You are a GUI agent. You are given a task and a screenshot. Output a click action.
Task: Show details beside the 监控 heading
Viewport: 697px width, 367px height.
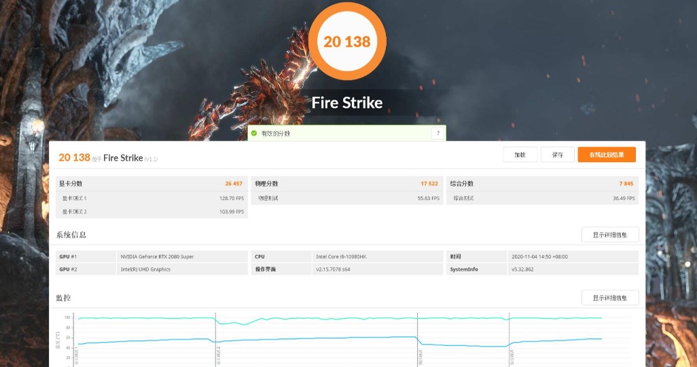[x=610, y=298]
